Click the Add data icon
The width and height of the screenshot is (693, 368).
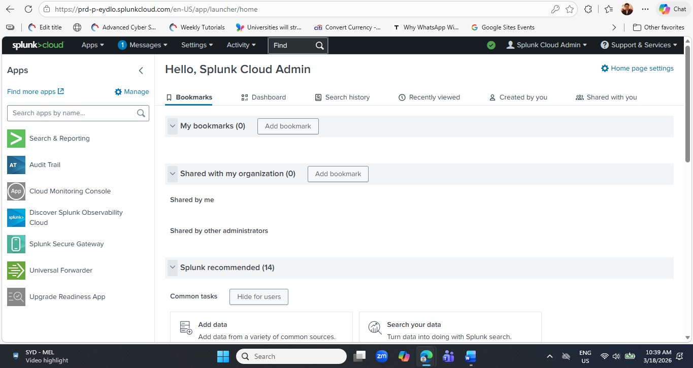click(185, 328)
